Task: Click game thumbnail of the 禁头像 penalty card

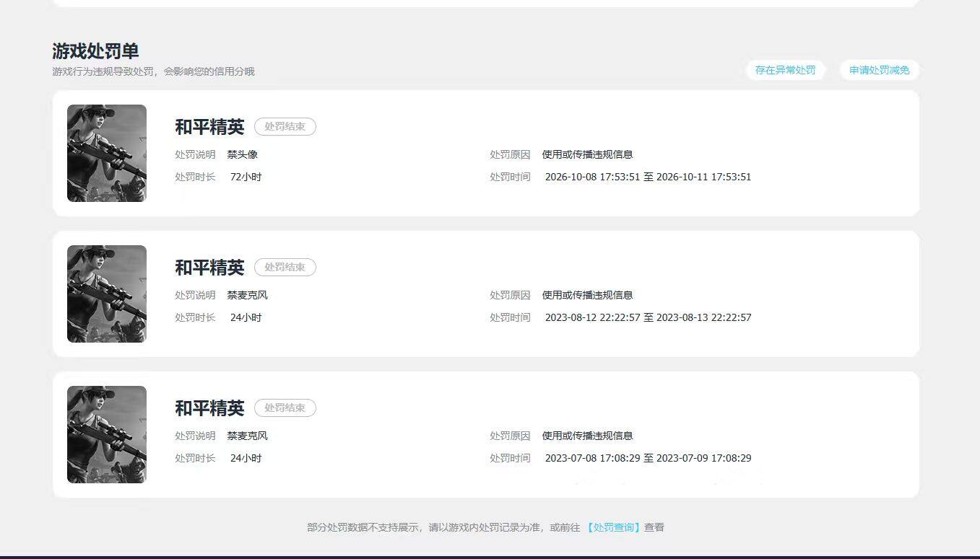Action: pyautogui.click(x=107, y=153)
